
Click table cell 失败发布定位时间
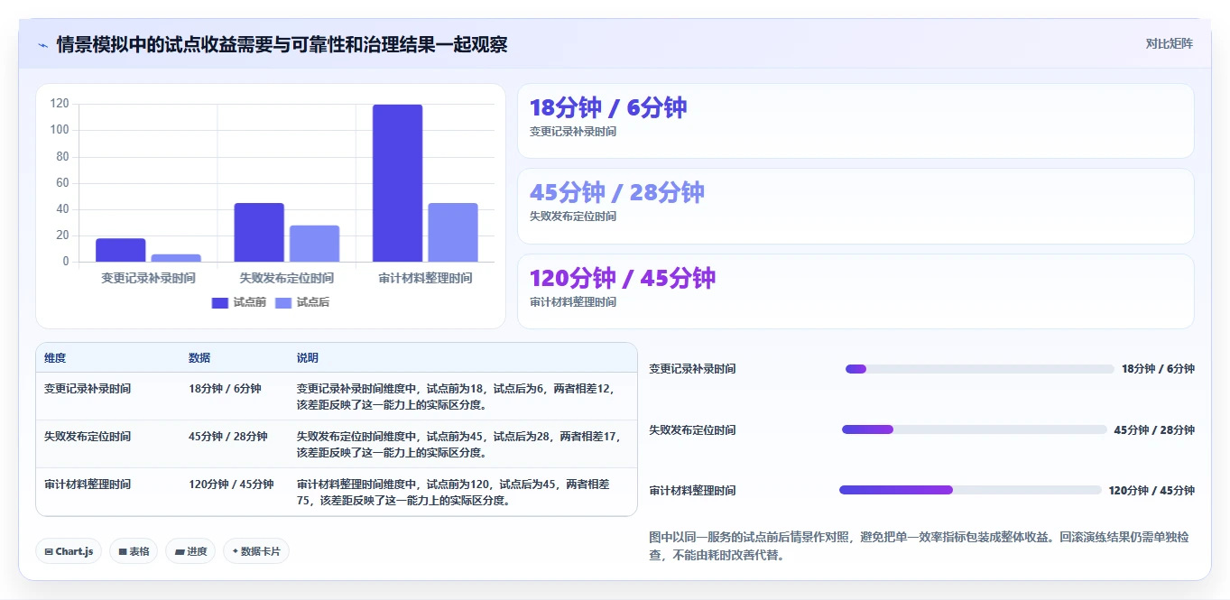[88, 437]
